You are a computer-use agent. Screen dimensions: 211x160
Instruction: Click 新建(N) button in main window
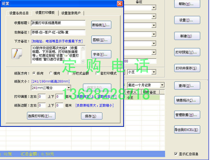pyautogui.click(x=187, y=36)
